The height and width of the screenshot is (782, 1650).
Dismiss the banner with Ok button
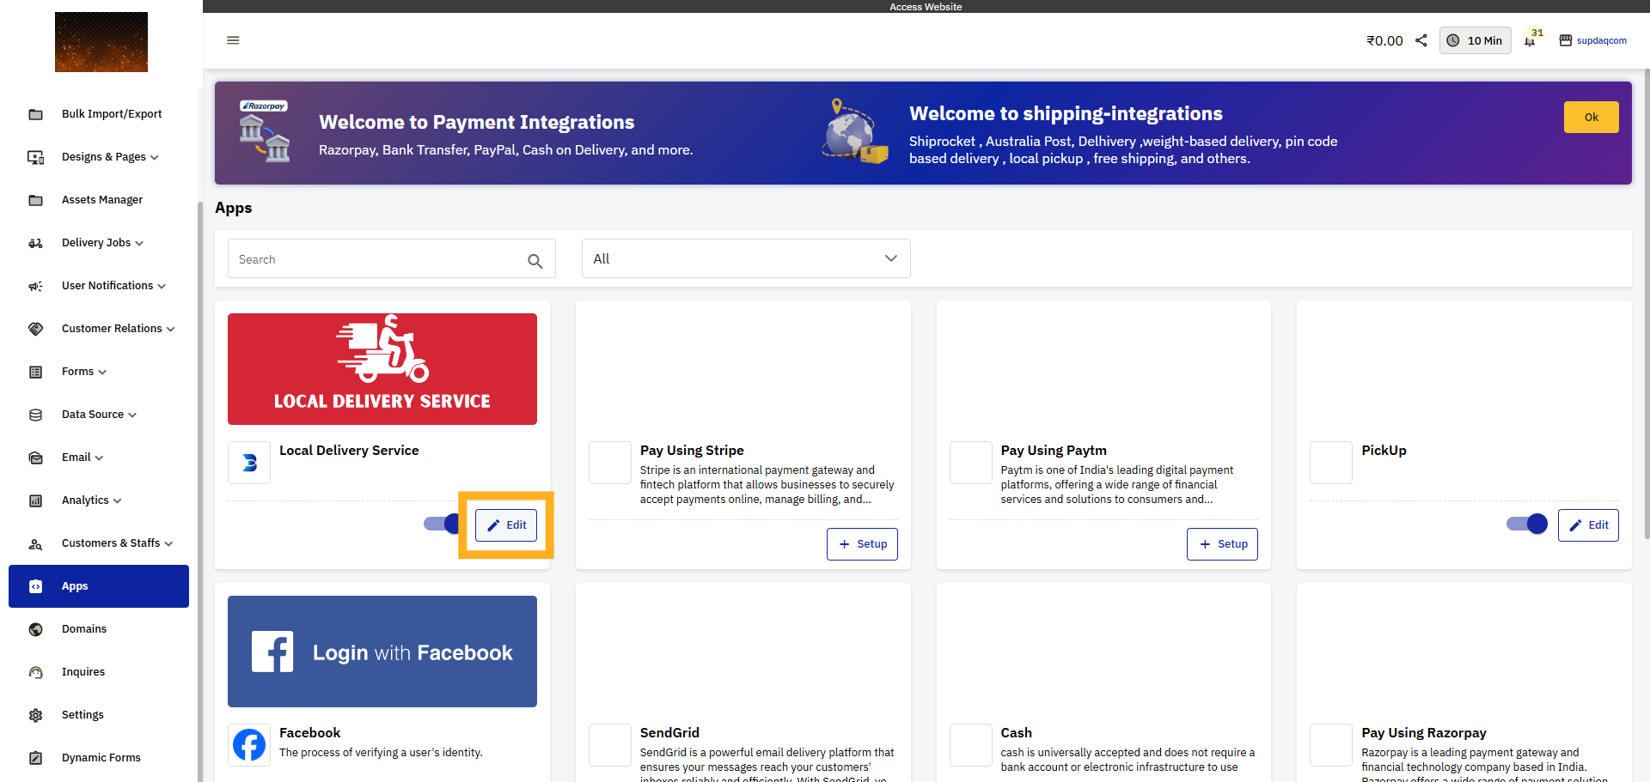1591,118
